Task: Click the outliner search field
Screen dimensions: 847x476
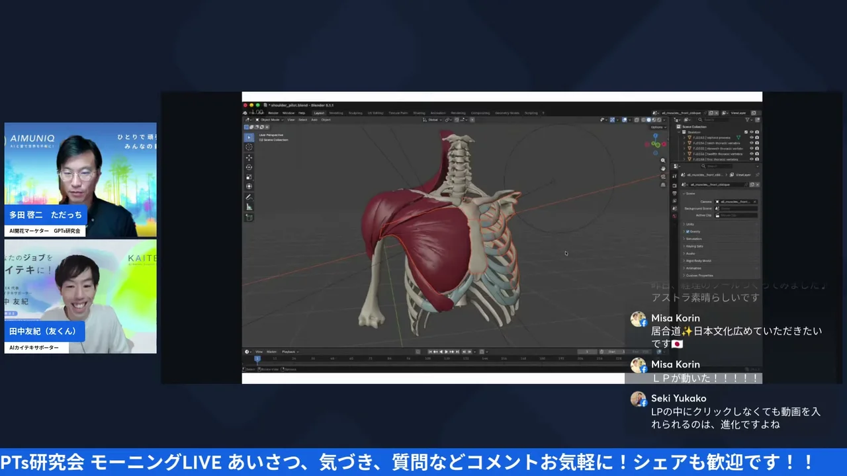Action: pos(713,120)
